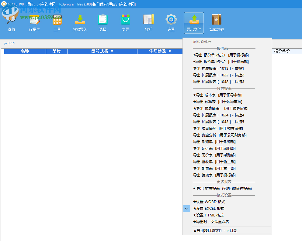Export the 偏离表 deviation sheet
Image resolution: width=302 pixels, height=241 pixels.
click(x=214, y=175)
